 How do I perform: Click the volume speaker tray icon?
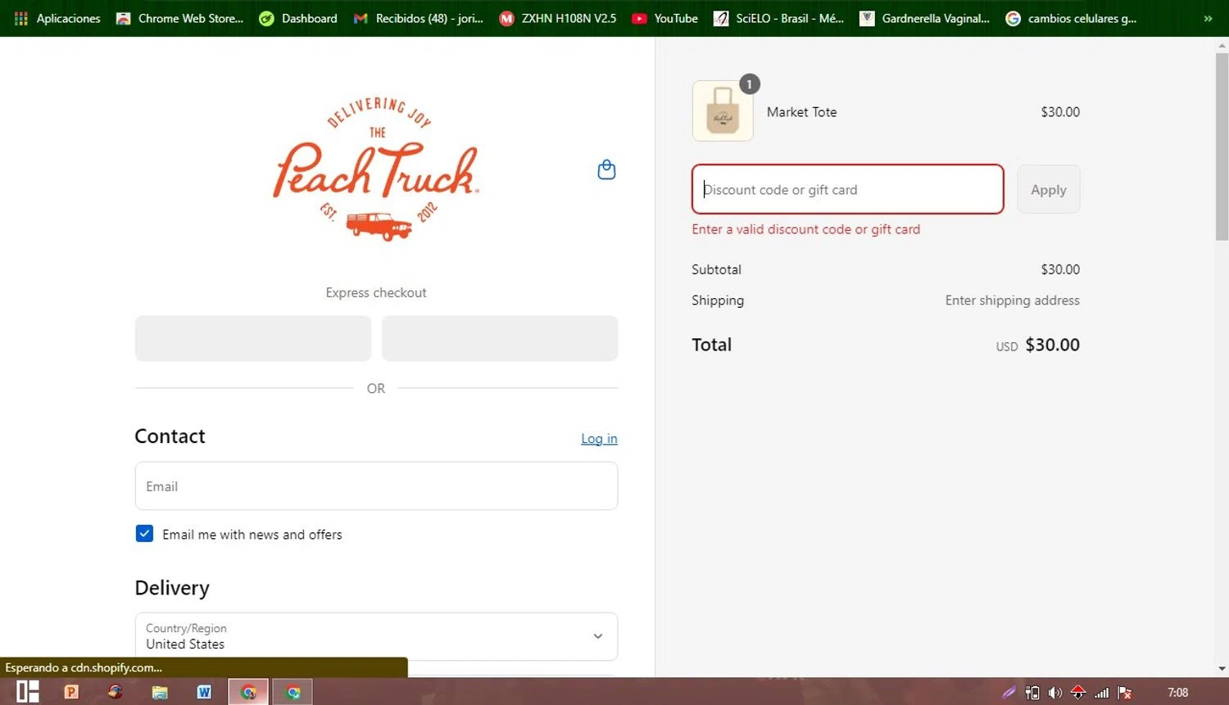pos(1055,693)
